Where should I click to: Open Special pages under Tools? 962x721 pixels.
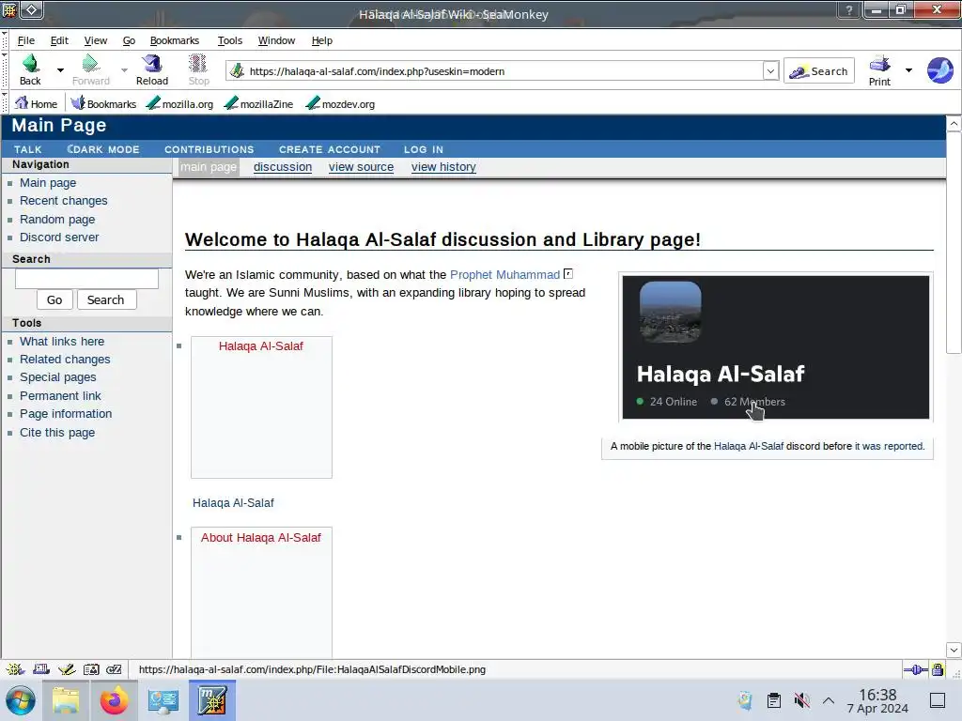(x=57, y=377)
